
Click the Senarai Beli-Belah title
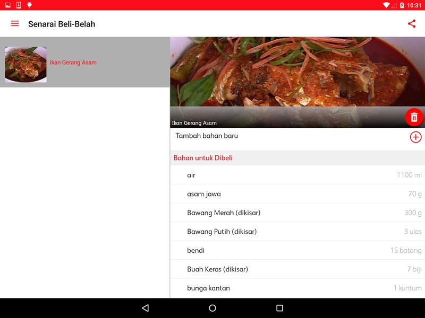tap(62, 24)
